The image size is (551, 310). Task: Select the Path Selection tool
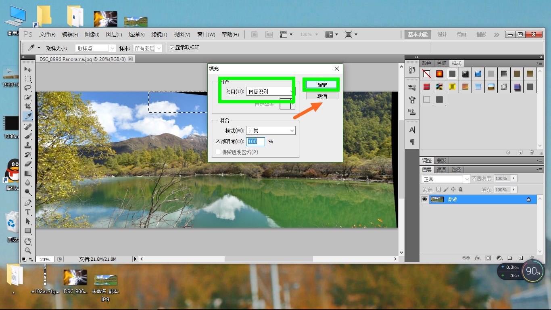[28, 221]
